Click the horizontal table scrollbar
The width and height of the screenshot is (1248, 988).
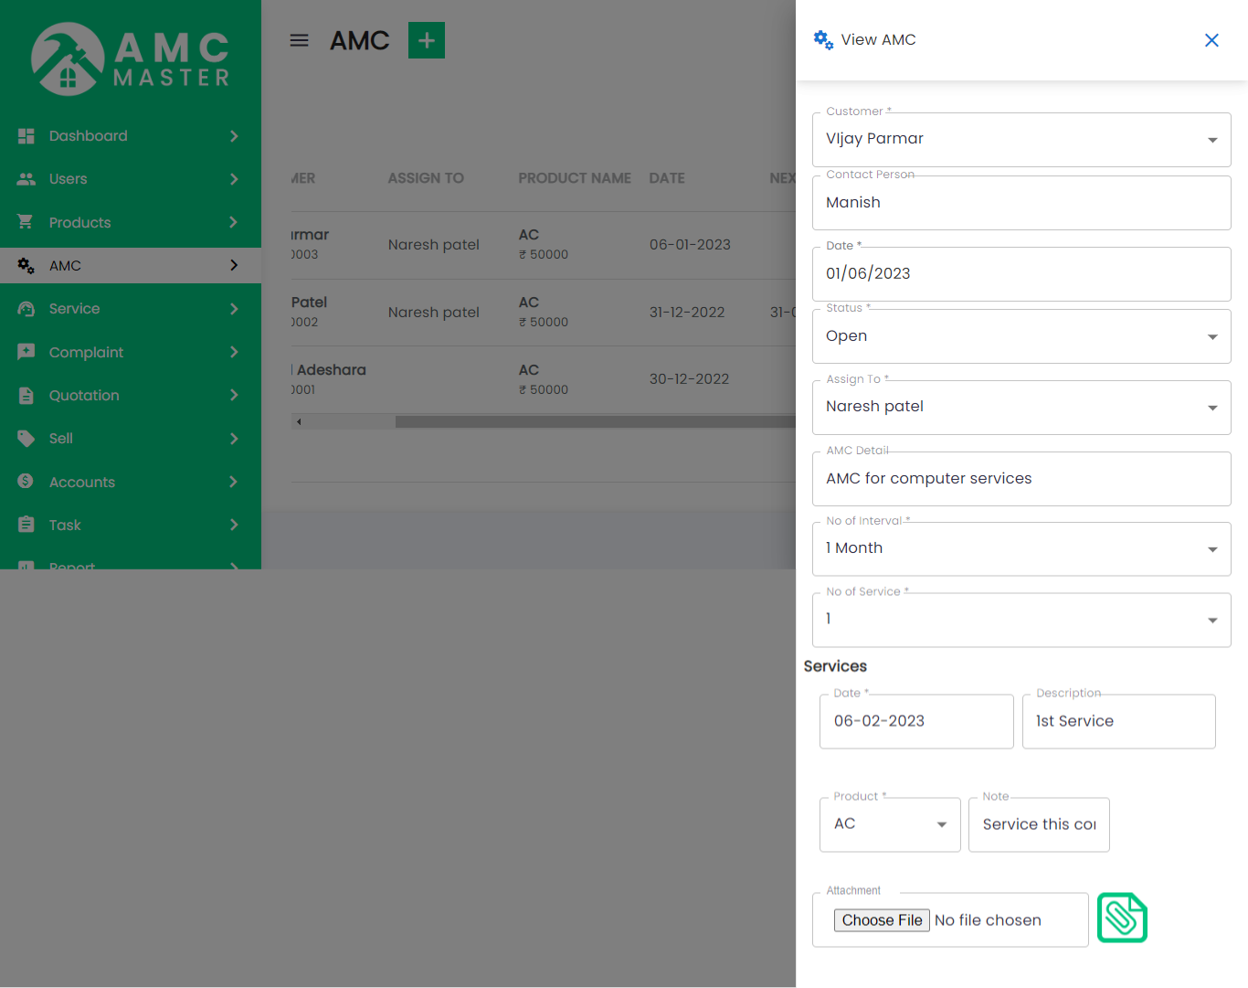[594, 421]
